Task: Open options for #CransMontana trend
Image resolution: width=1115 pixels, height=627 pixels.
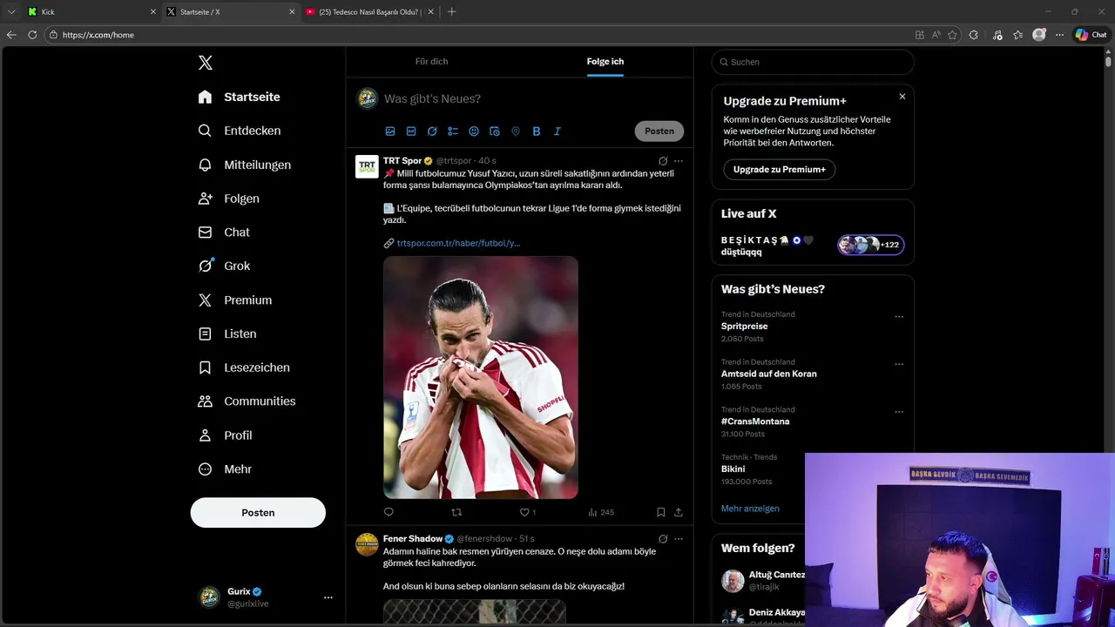Action: [899, 412]
